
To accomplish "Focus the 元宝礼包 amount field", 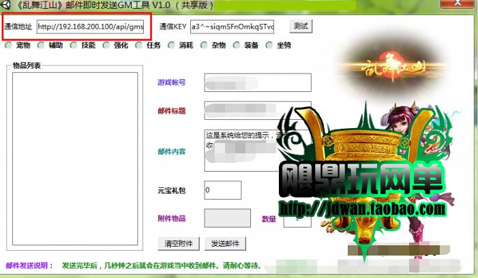I will coord(222,190).
